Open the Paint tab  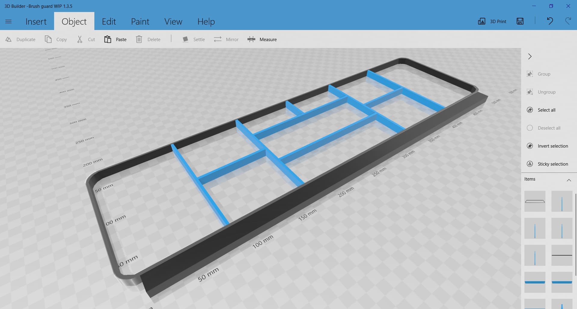140,22
